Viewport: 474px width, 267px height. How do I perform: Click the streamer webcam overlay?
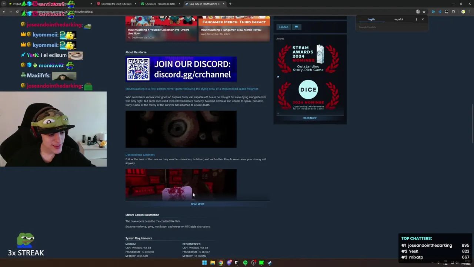(x=53, y=129)
